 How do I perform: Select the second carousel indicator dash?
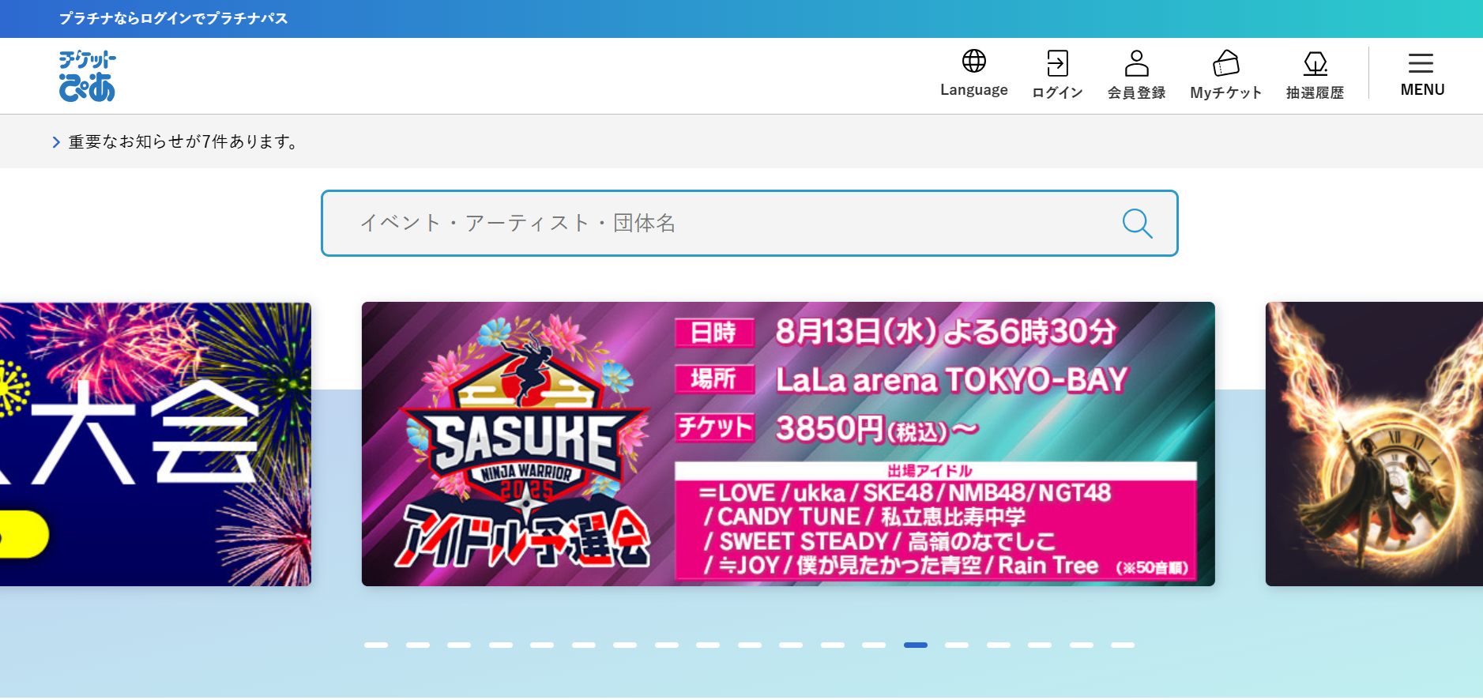[418, 645]
